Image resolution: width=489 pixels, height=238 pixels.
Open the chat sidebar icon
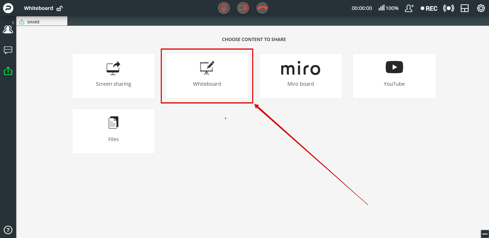coord(8,50)
